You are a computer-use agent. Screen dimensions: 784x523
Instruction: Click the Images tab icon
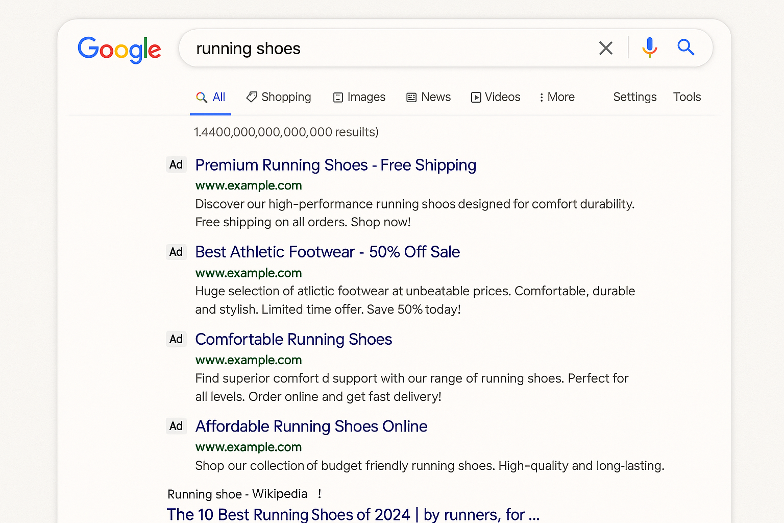[x=338, y=98]
